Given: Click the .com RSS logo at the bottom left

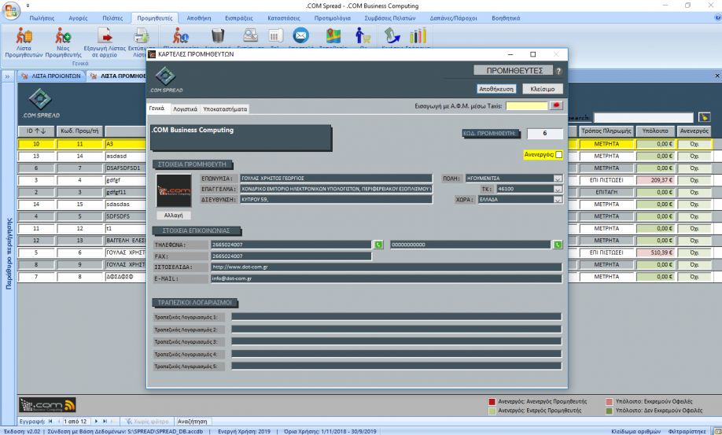Looking at the screenshot, I should coord(47,405).
